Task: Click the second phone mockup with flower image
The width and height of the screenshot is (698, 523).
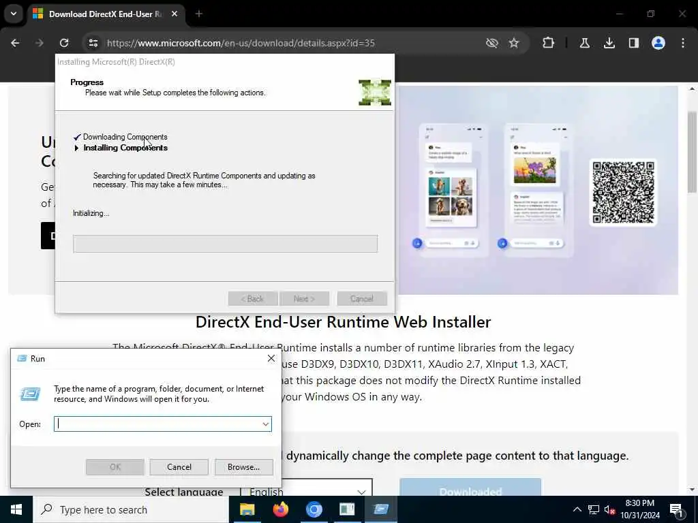Action: point(538,191)
